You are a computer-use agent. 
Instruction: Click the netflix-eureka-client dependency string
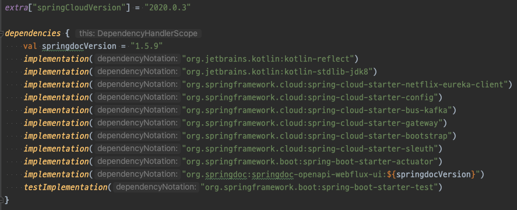345,85
